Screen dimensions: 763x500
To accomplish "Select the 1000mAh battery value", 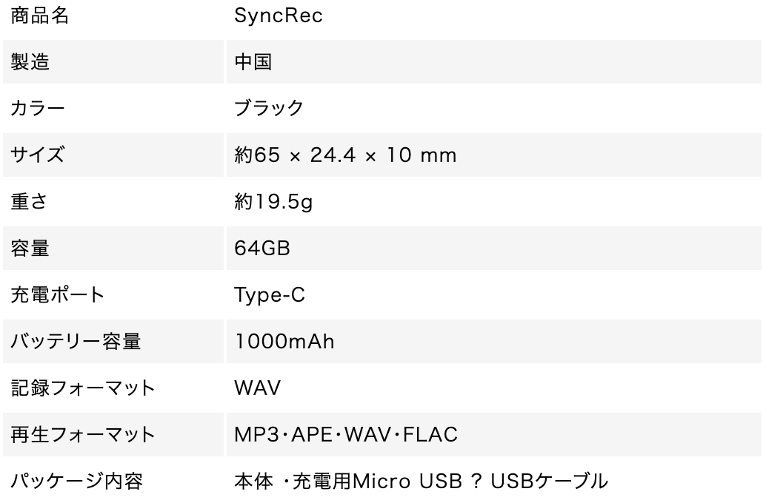I will point(284,342).
